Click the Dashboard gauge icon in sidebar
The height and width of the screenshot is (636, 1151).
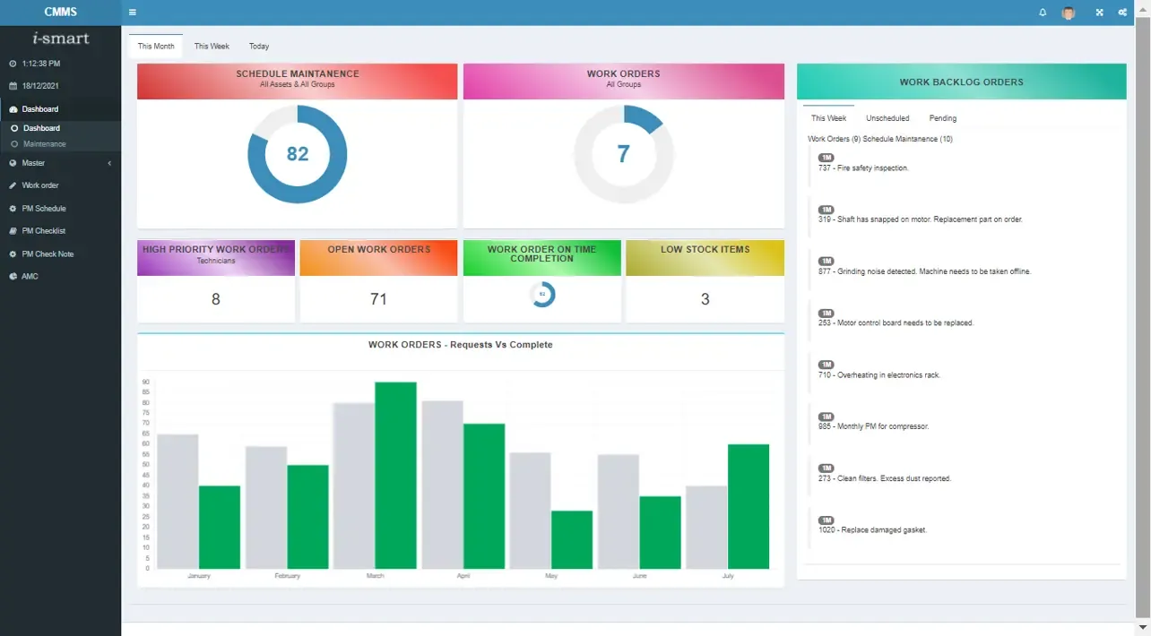point(13,109)
